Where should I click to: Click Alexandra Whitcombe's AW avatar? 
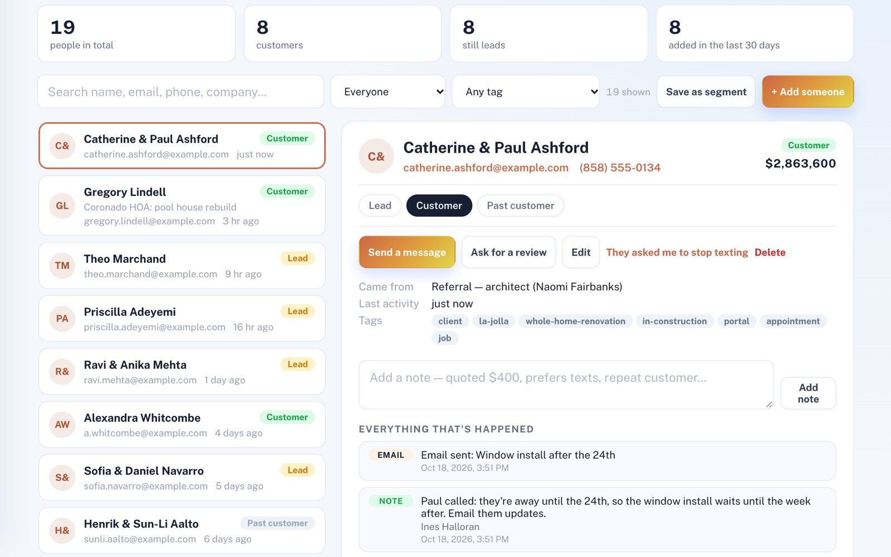[x=62, y=424]
